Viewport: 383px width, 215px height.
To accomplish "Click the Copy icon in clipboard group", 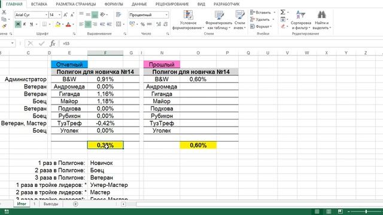I will coord(4,19).
